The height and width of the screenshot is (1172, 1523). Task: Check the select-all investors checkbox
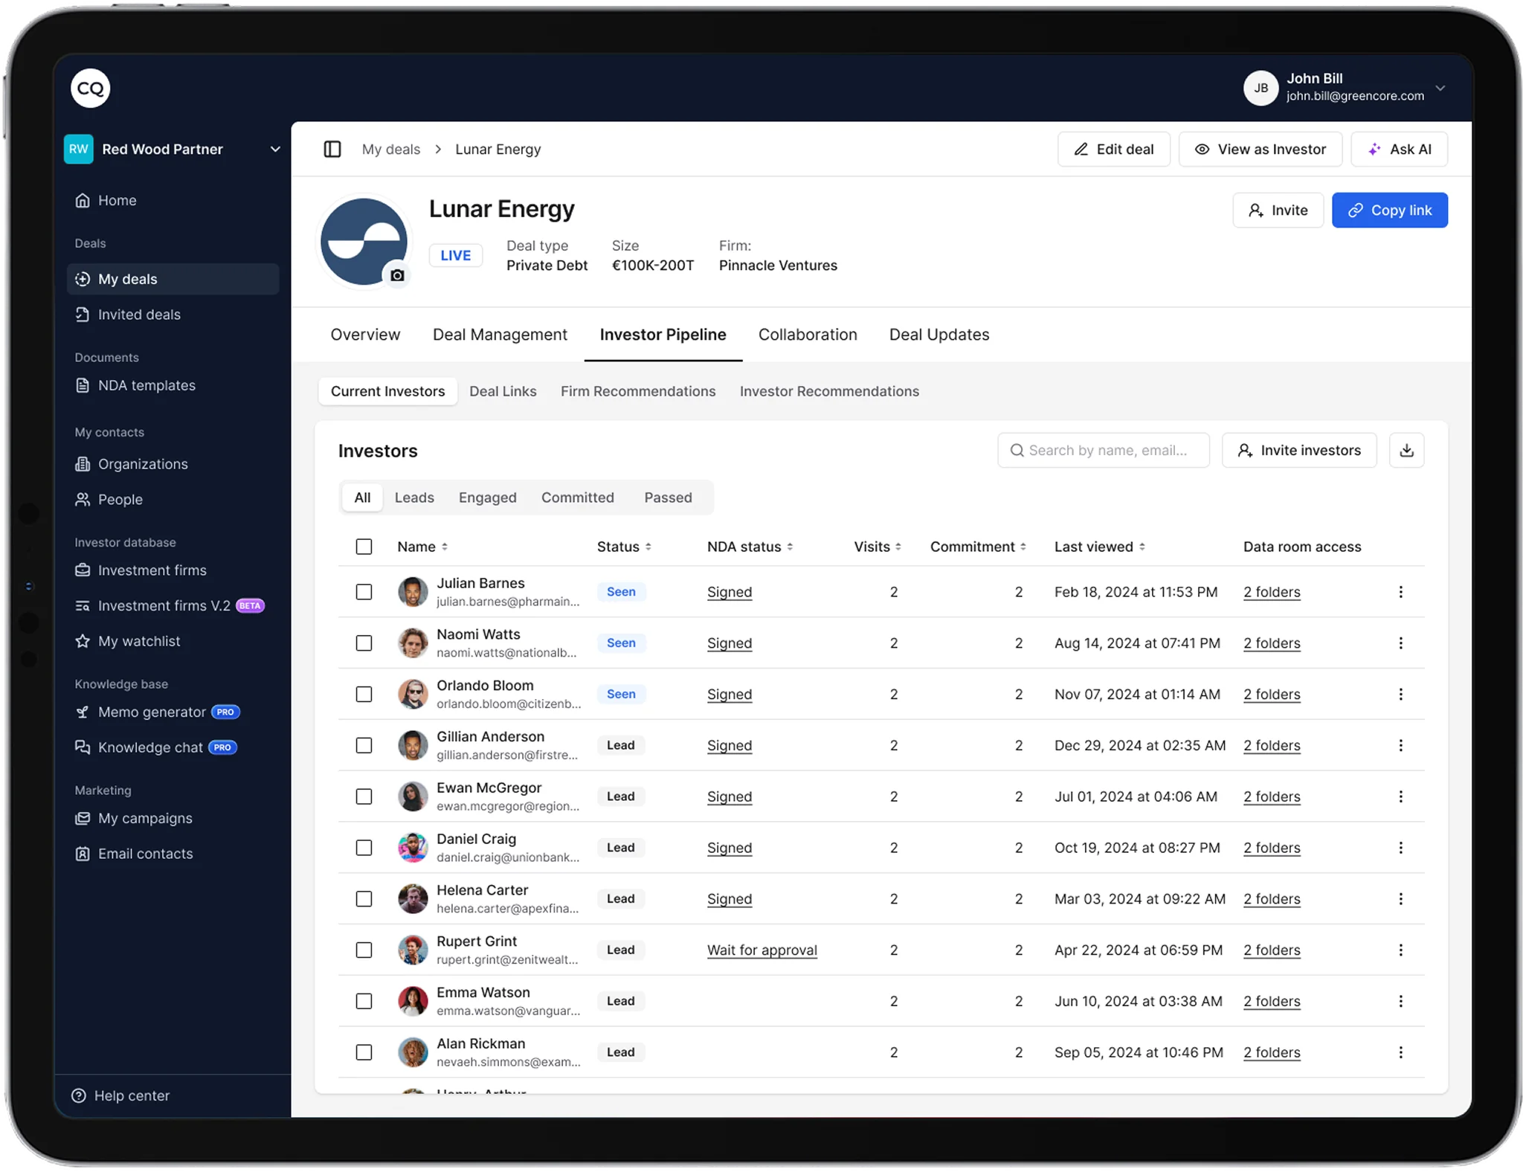click(364, 547)
